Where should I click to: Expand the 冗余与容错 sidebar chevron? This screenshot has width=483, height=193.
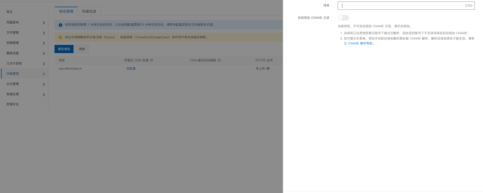pyautogui.click(x=44, y=64)
